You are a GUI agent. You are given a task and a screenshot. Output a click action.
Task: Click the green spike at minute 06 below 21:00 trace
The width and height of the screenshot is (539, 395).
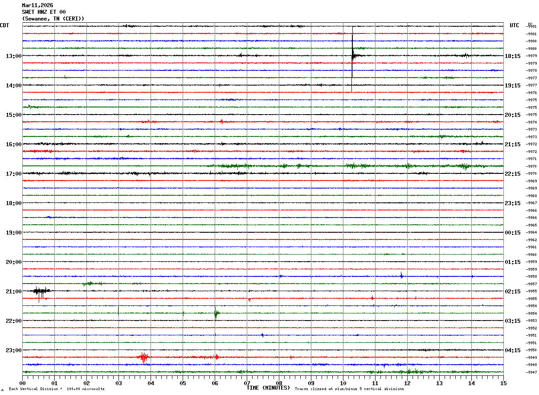coord(216,313)
